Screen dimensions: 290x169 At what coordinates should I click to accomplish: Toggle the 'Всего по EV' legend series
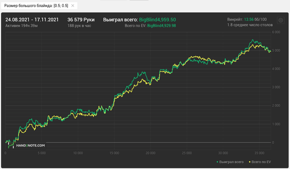point(260,162)
